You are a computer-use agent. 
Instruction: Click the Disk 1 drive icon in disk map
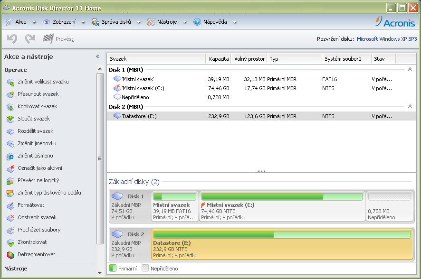click(x=117, y=196)
